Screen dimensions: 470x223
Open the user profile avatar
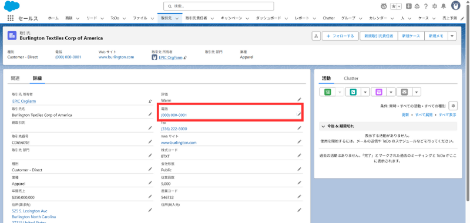pos(456,6)
